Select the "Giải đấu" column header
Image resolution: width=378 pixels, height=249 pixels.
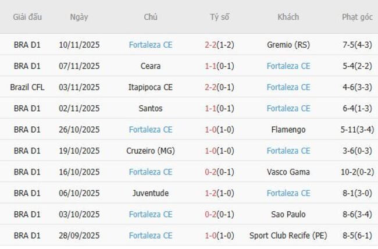click(x=27, y=17)
